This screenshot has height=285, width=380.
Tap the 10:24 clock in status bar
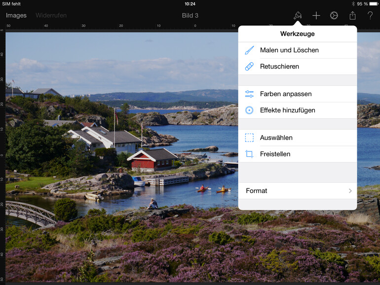tap(190, 4)
